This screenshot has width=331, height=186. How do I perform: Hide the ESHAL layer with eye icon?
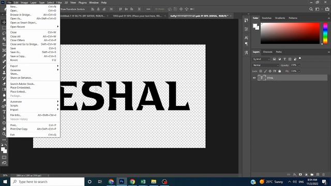click(254, 78)
